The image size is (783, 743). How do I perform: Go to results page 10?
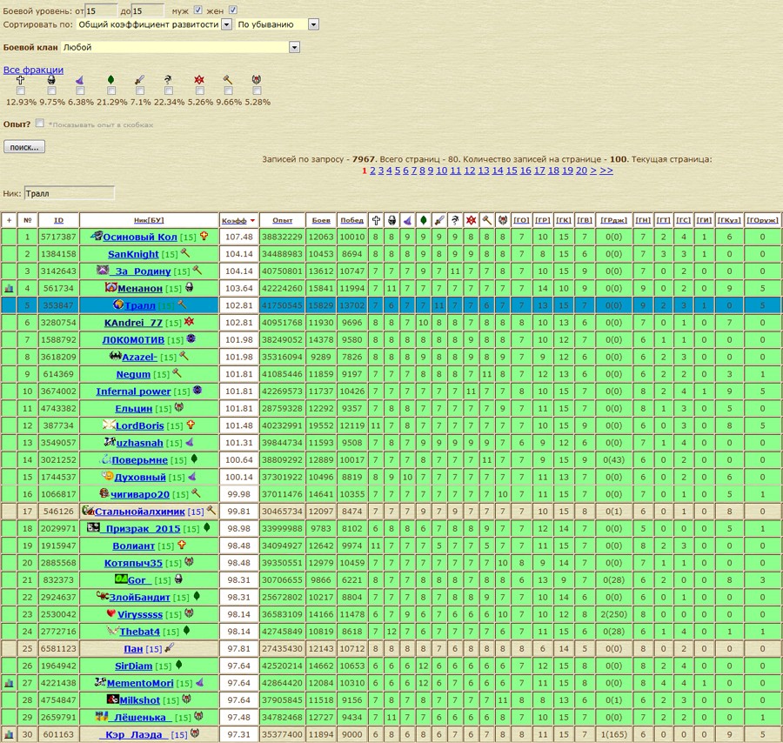click(441, 171)
